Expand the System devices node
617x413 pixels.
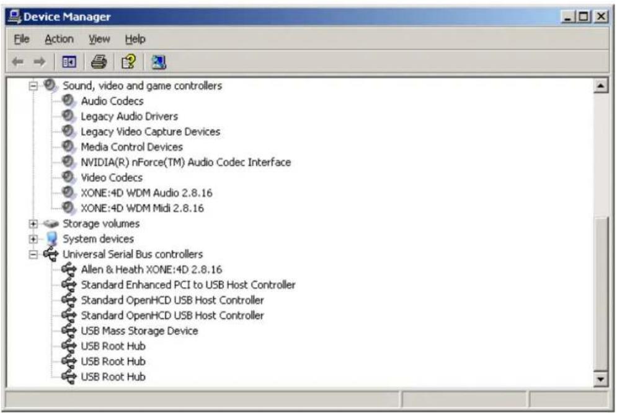[33, 239]
